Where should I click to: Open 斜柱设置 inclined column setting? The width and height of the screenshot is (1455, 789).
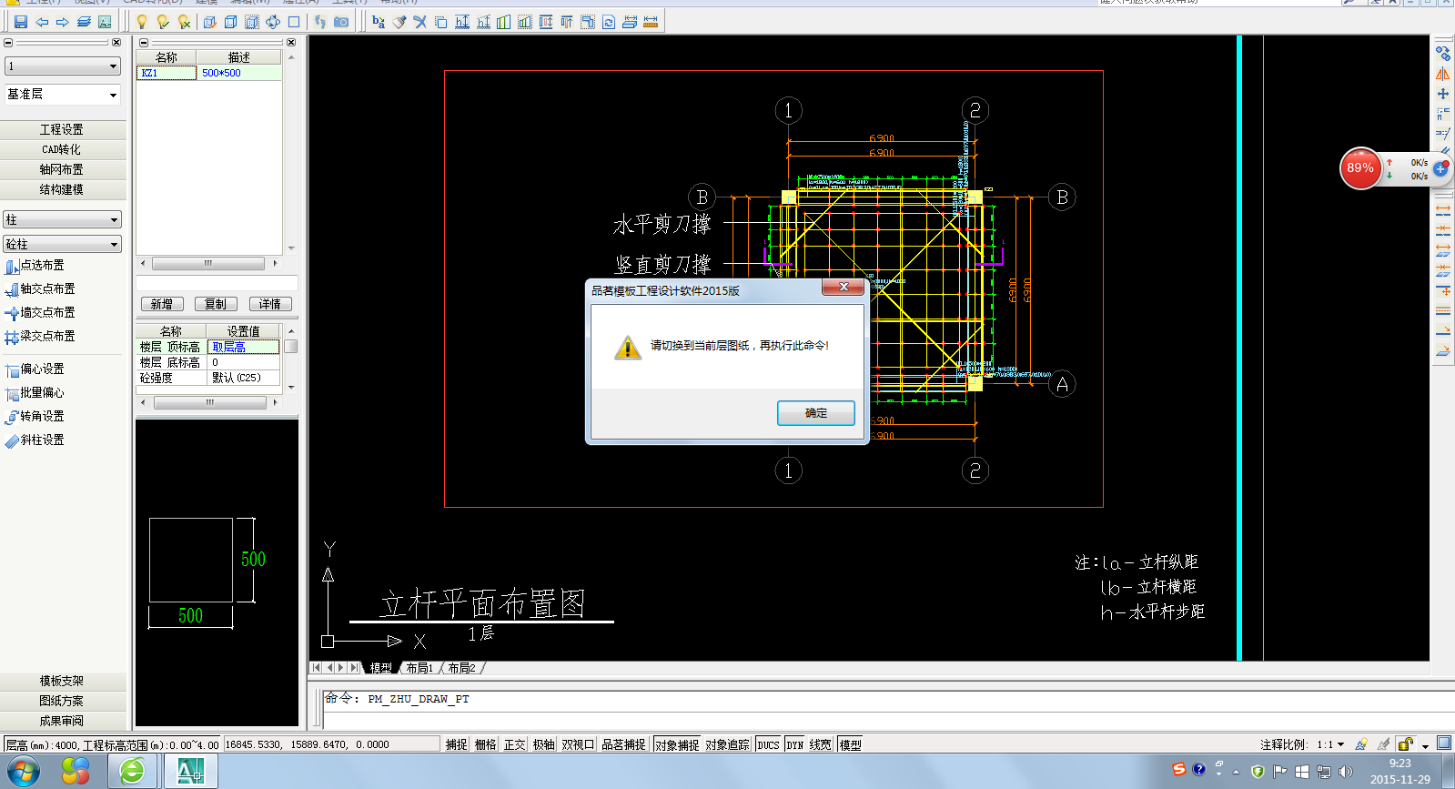tap(35, 440)
